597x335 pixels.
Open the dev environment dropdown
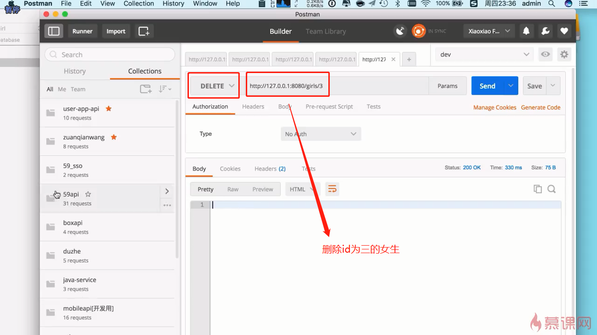point(484,54)
